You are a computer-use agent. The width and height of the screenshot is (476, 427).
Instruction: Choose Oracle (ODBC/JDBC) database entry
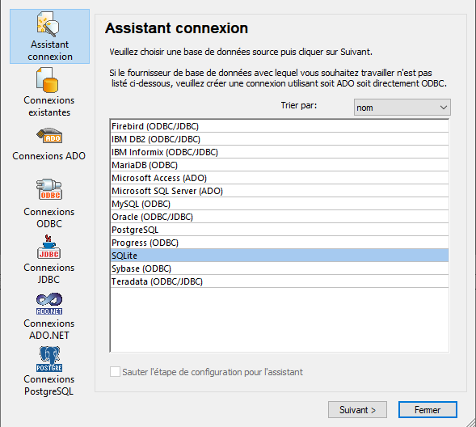[280, 217]
